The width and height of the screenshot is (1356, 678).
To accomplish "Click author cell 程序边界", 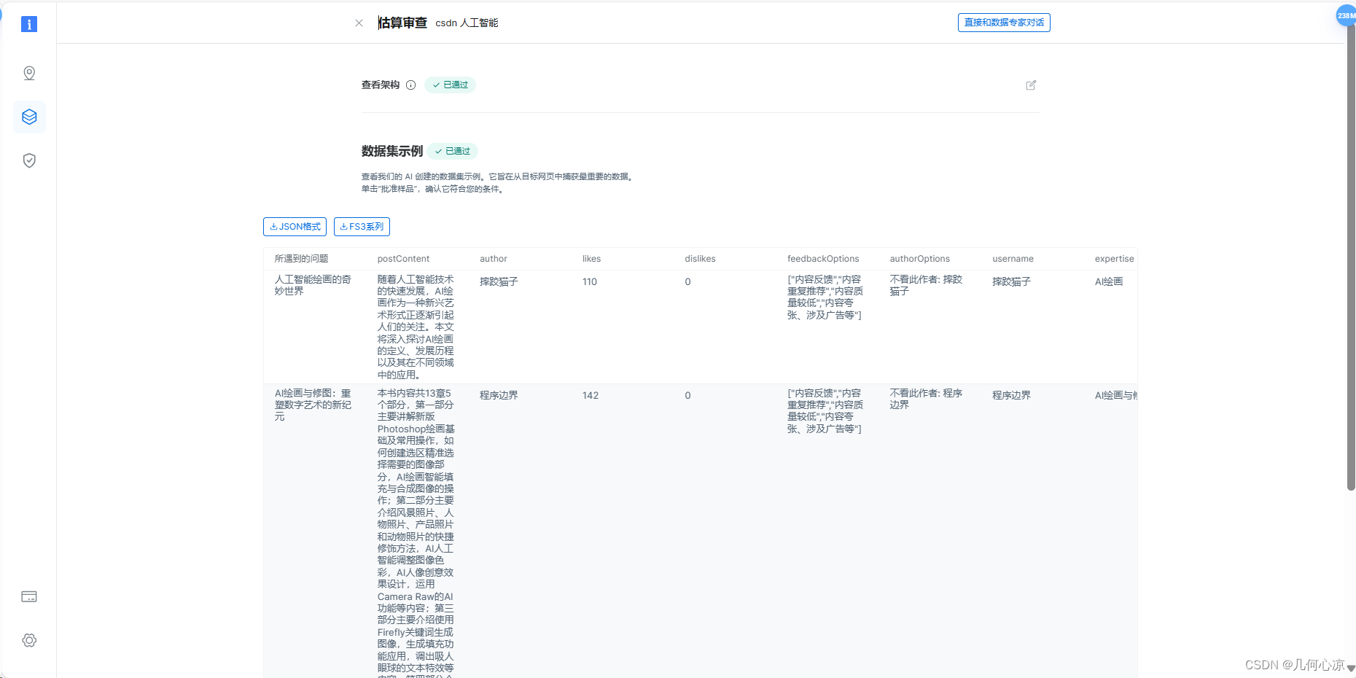I will click(499, 396).
